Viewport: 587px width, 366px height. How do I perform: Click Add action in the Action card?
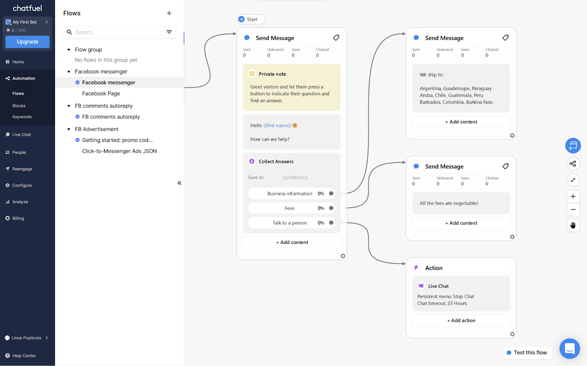(x=461, y=320)
